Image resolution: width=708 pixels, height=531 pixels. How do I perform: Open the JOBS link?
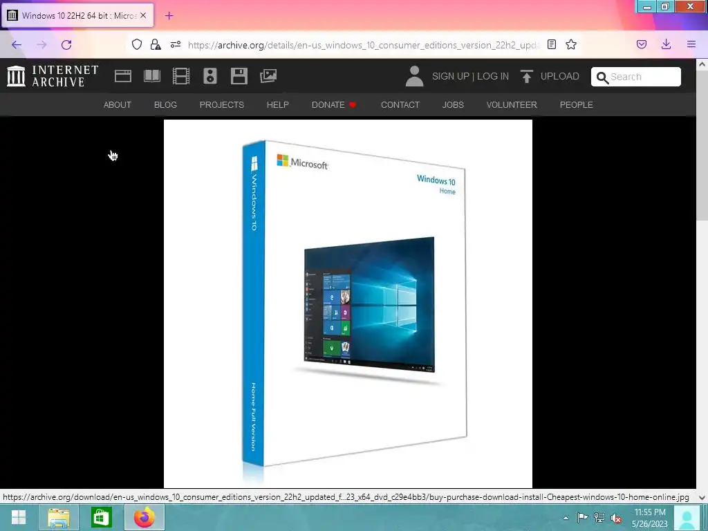[x=453, y=105]
